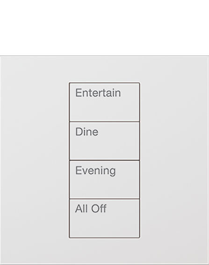Click gray faceplate left of the keypad
This screenshot has height=265, width=209.
35,160
